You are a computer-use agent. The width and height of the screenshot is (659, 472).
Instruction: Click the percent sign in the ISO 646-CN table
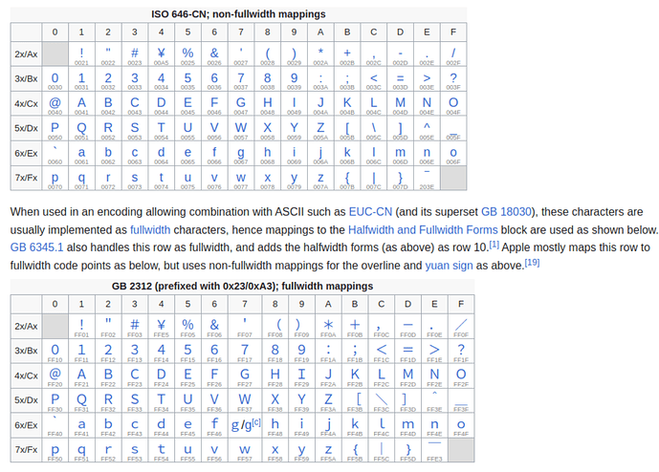coord(187,52)
